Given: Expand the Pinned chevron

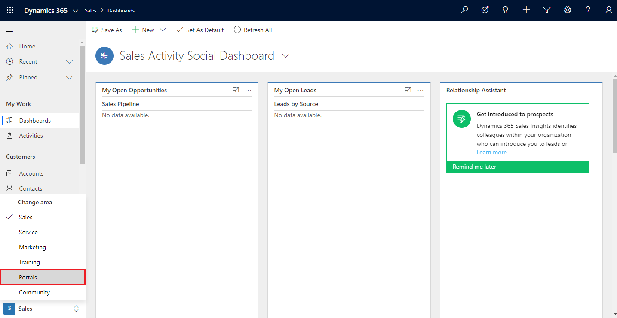Looking at the screenshot, I should pos(69,78).
